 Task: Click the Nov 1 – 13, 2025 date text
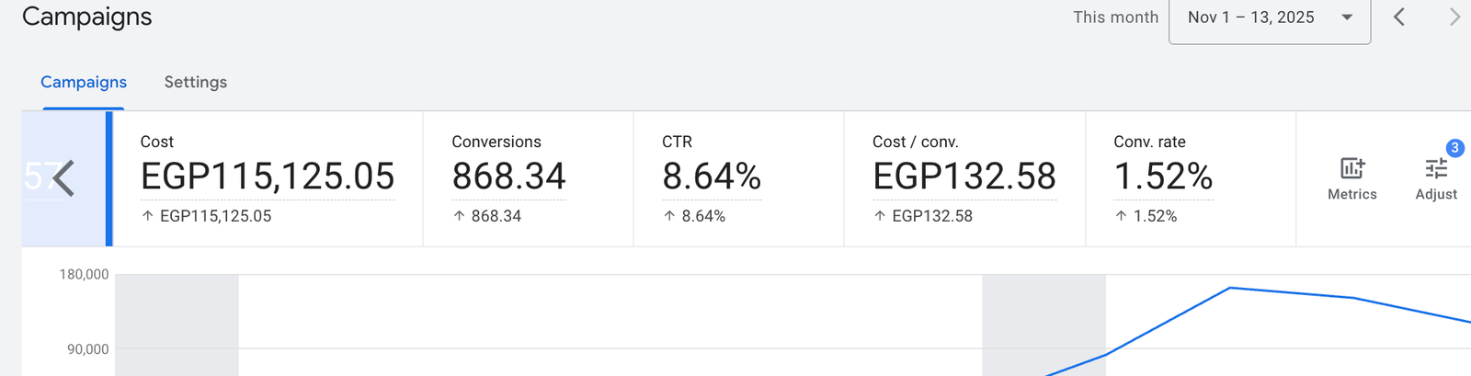pyautogui.click(x=1250, y=17)
